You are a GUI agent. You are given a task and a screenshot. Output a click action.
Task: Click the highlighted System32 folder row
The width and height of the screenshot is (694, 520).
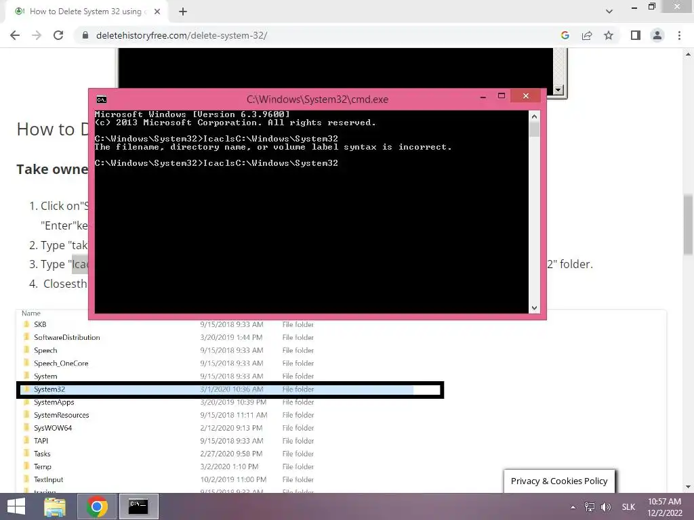coord(230,389)
